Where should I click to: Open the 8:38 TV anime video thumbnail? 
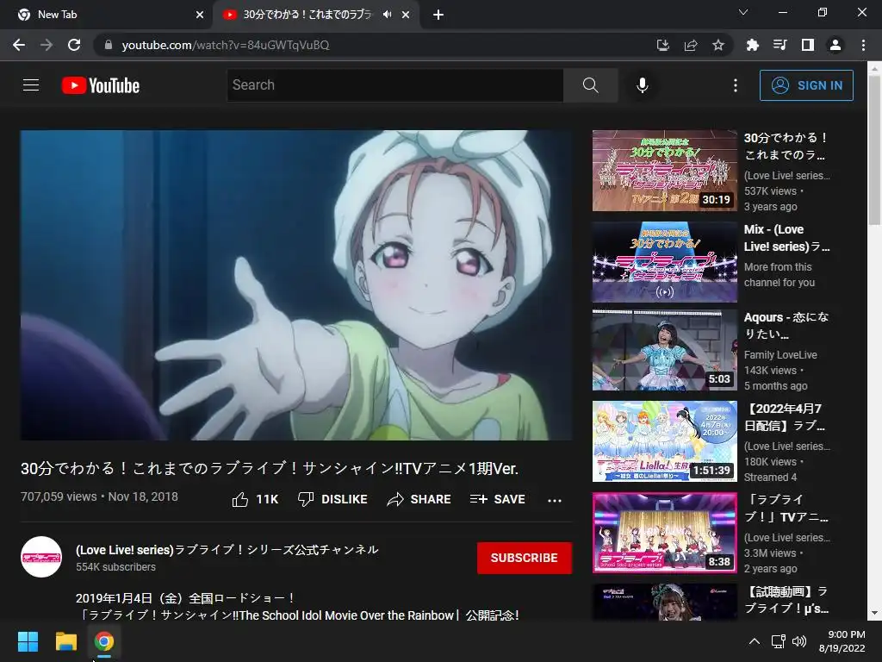pyautogui.click(x=664, y=533)
